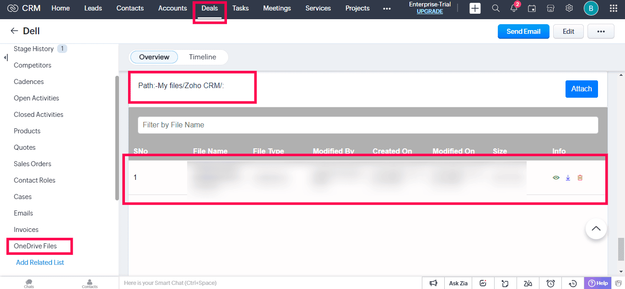625x289 pixels.
Task: Open the global search magnifier
Action: [496, 8]
